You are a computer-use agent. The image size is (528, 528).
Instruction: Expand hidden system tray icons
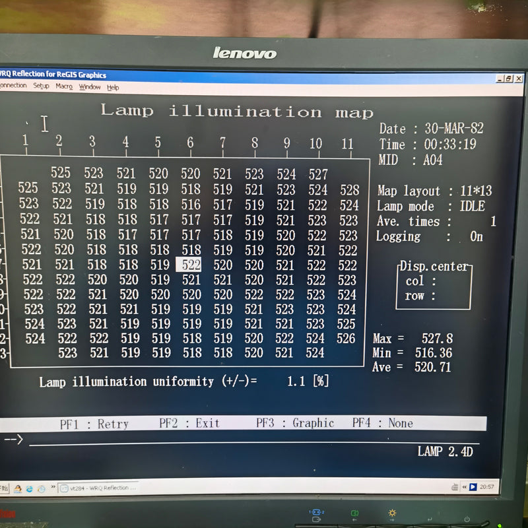tap(465, 487)
